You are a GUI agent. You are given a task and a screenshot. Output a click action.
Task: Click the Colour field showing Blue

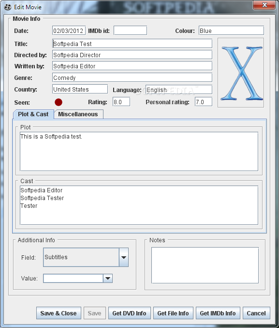click(x=232, y=31)
